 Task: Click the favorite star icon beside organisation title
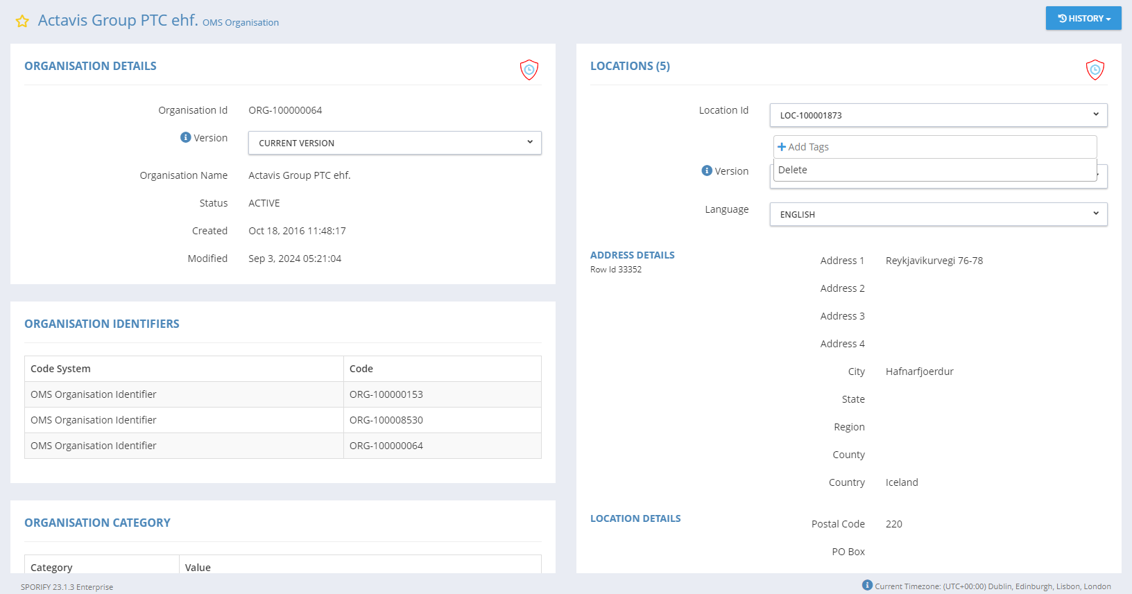(22, 21)
